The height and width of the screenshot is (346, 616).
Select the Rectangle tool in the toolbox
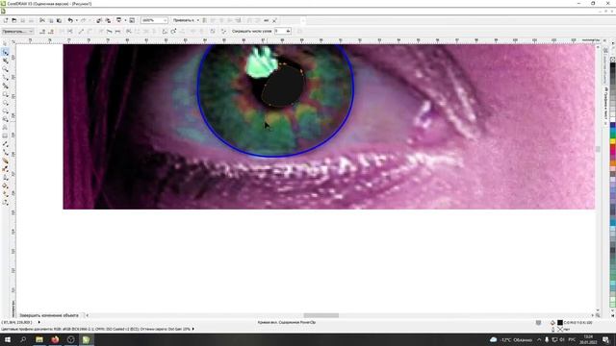click(x=5, y=94)
